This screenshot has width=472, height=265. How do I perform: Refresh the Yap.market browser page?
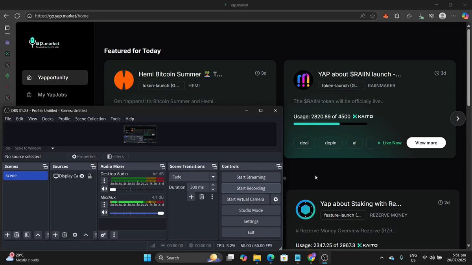click(x=17, y=16)
